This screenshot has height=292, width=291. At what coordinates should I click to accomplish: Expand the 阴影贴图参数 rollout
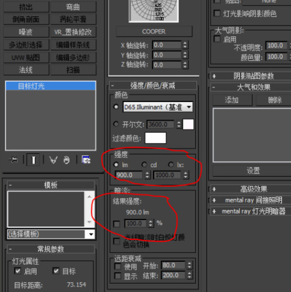tap(251, 76)
